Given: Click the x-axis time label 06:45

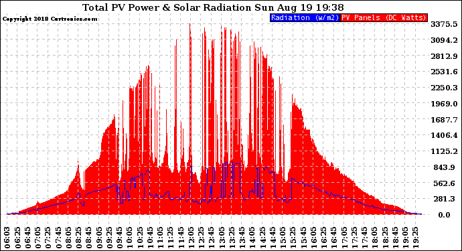Looking at the screenshot, I should (x=28, y=238).
